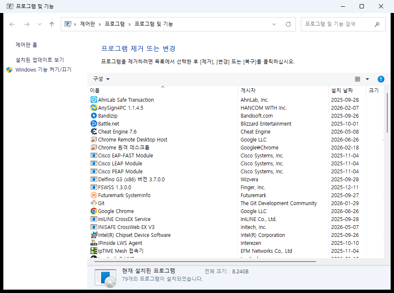Click the 2025-12-11 install date cell

coord(345,188)
